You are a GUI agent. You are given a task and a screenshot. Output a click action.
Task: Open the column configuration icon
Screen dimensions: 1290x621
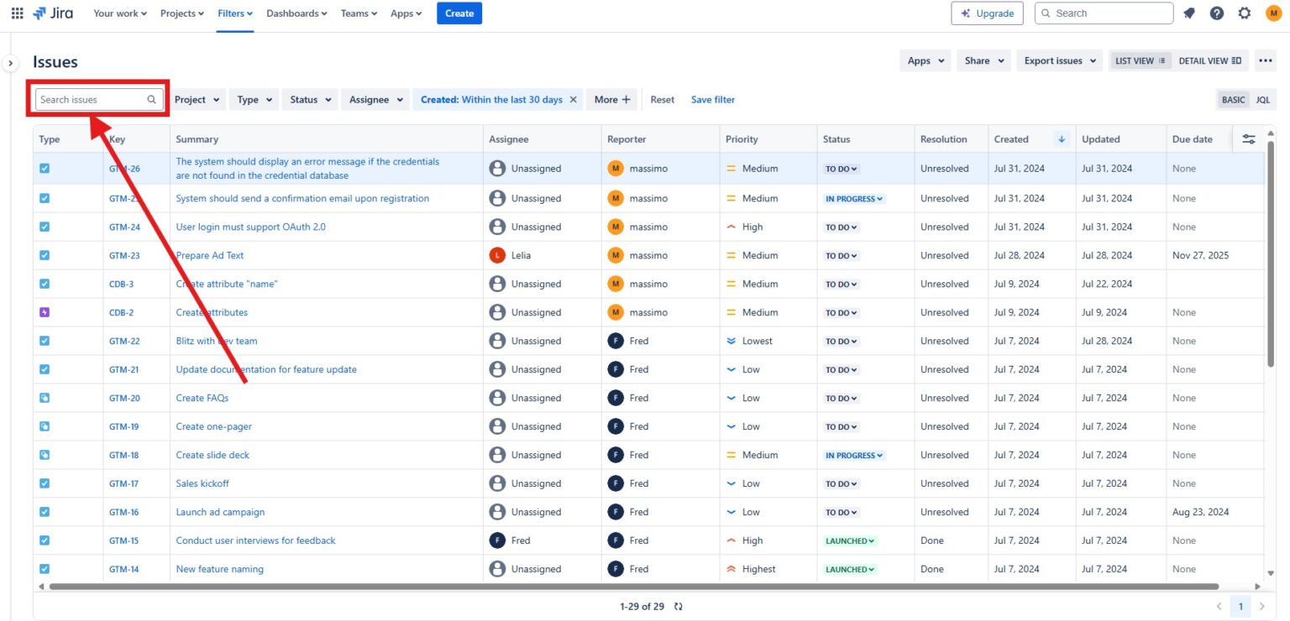(x=1249, y=138)
